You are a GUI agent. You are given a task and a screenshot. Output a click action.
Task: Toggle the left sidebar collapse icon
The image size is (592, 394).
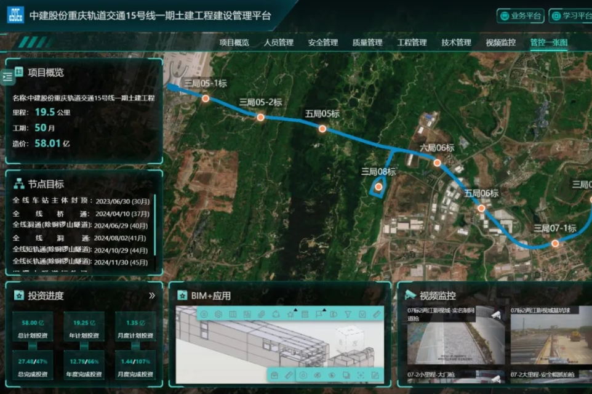(8, 76)
